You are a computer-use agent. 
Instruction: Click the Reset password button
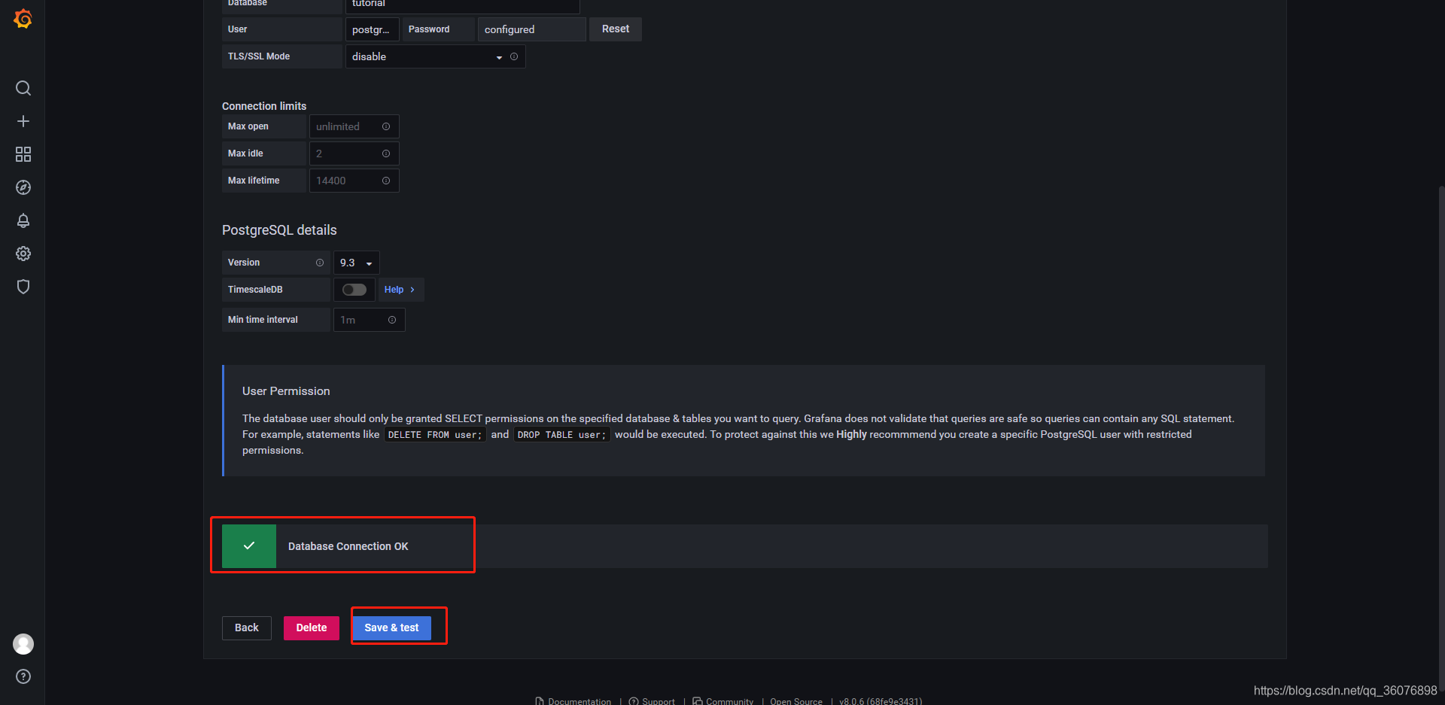pyautogui.click(x=616, y=29)
